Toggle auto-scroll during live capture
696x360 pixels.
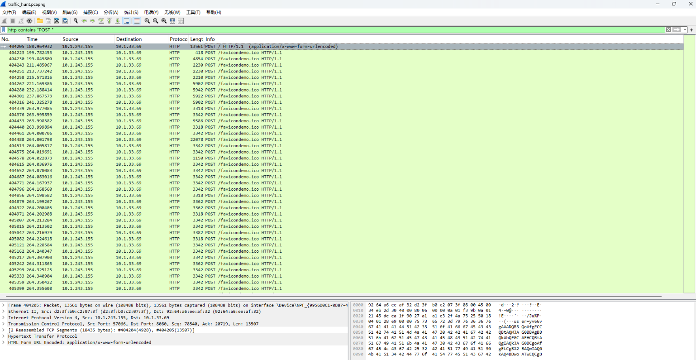click(x=126, y=21)
